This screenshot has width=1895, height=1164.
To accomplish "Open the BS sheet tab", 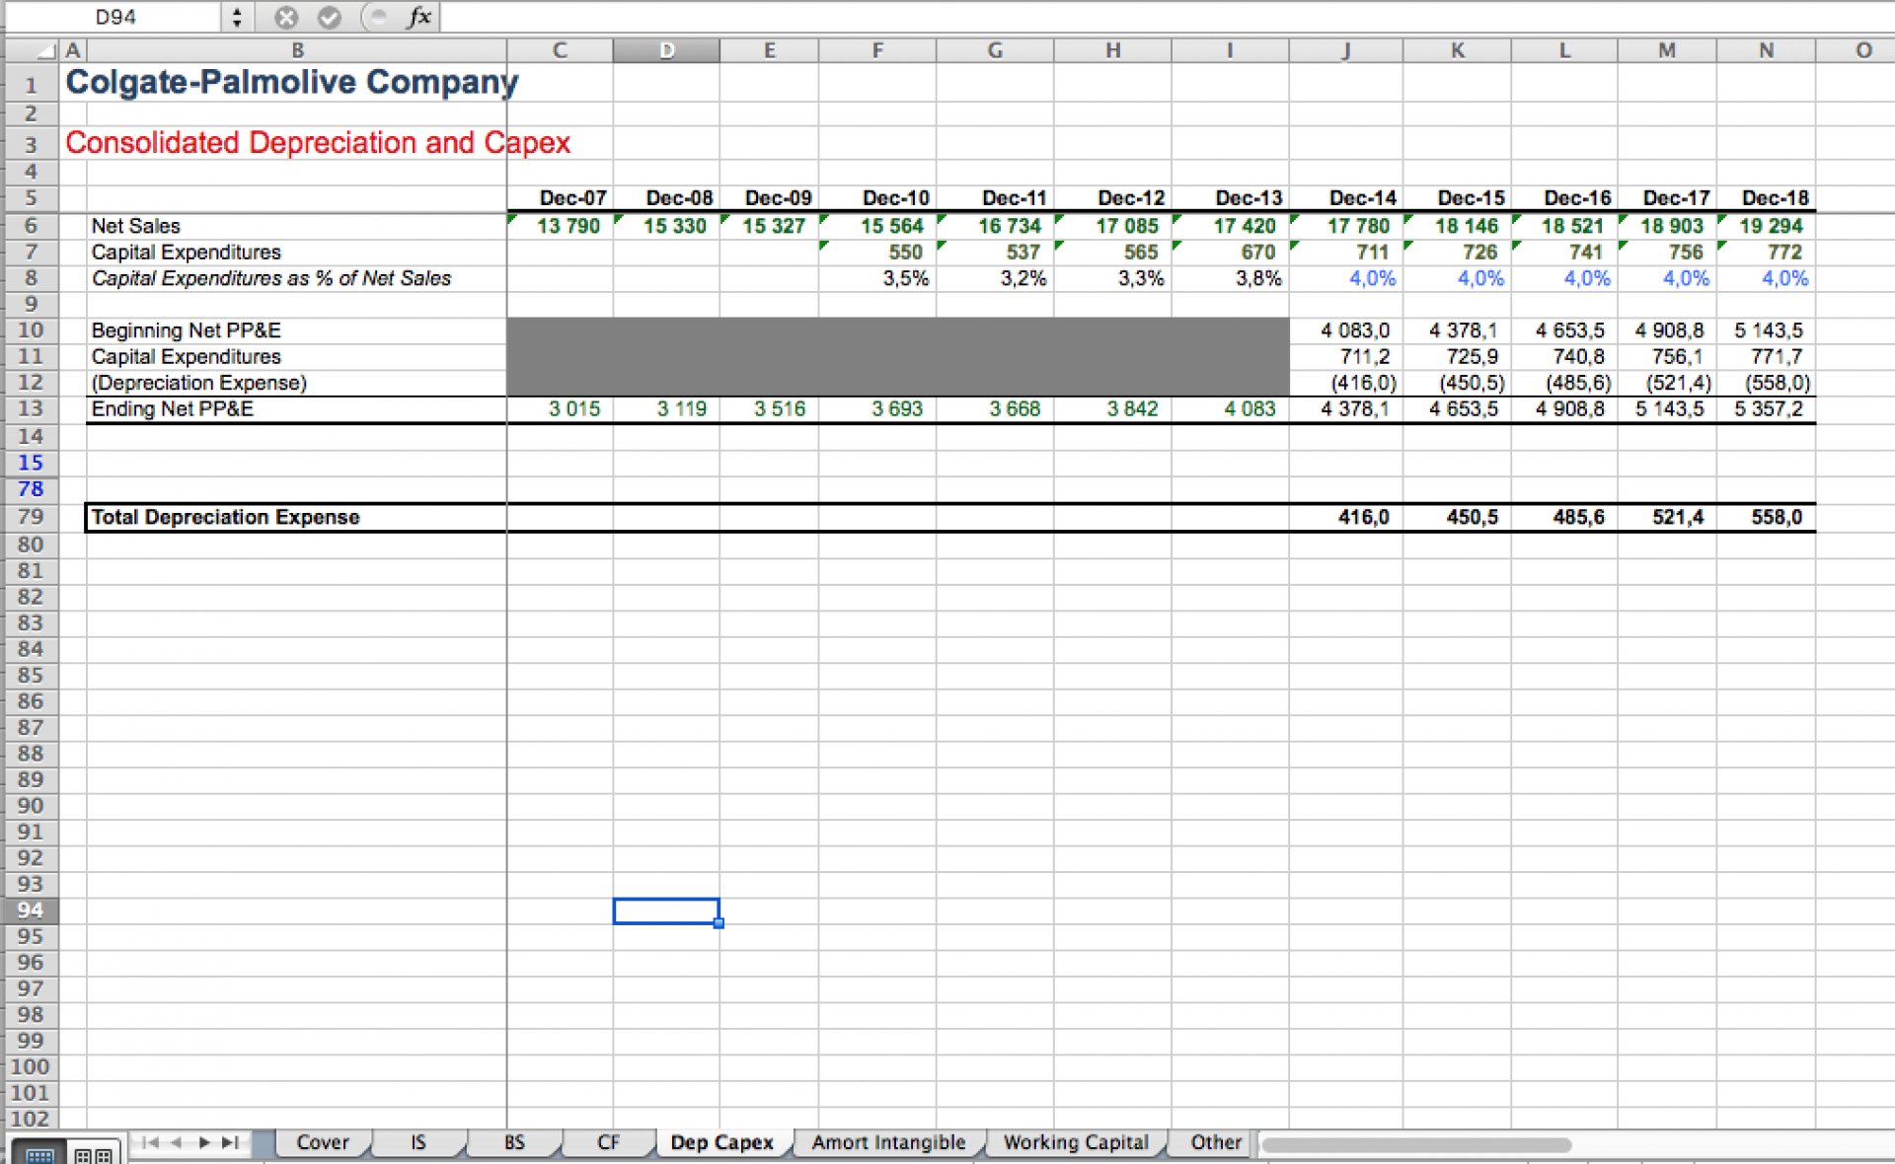I will click(x=514, y=1142).
